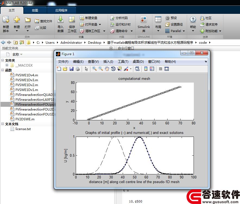Click the Import Data (导入数据) icon

pos(61,20)
